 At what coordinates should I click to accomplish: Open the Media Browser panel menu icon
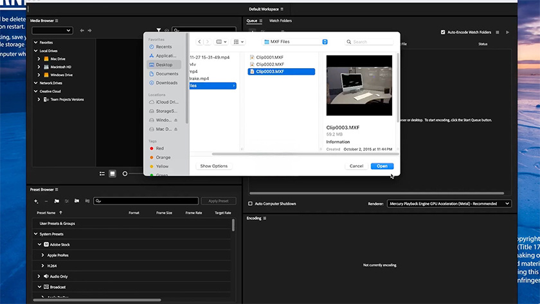[x=57, y=21]
